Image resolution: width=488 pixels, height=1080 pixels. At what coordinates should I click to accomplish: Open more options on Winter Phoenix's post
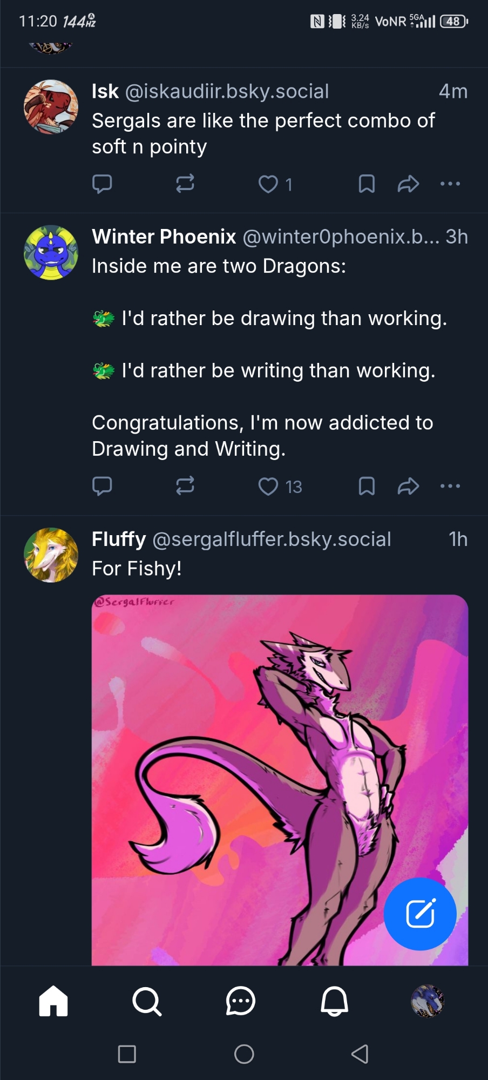[x=450, y=487]
